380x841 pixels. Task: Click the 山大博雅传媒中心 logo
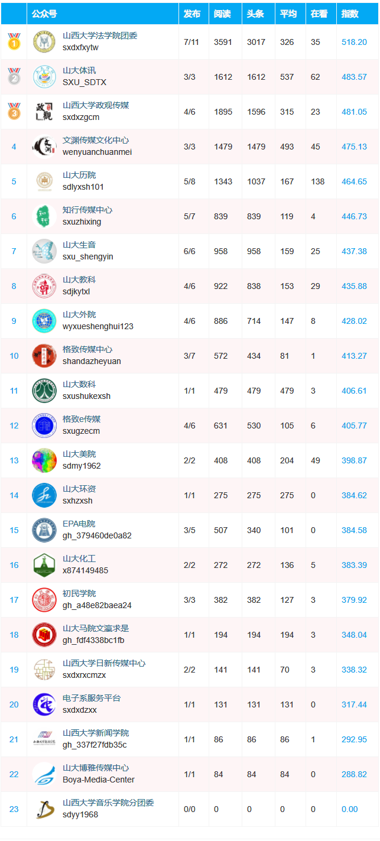pyautogui.click(x=44, y=774)
